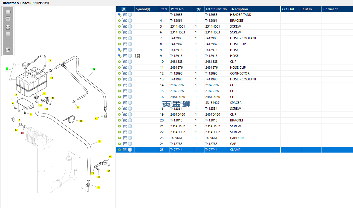353x208 pixels.
Task: Sort by the Parts No. column header
Action: coord(182,9)
